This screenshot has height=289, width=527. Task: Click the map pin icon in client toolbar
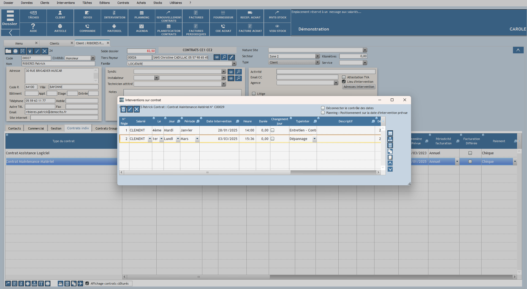tap(30, 51)
